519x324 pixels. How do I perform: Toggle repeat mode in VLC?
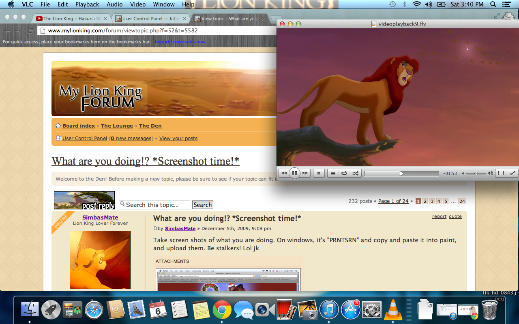click(344, 173)
